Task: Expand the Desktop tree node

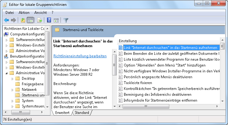Action: [12, 79]
